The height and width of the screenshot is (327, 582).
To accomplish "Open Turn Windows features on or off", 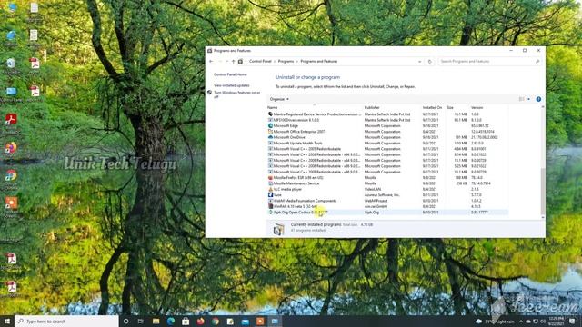I will pos(236,94).
